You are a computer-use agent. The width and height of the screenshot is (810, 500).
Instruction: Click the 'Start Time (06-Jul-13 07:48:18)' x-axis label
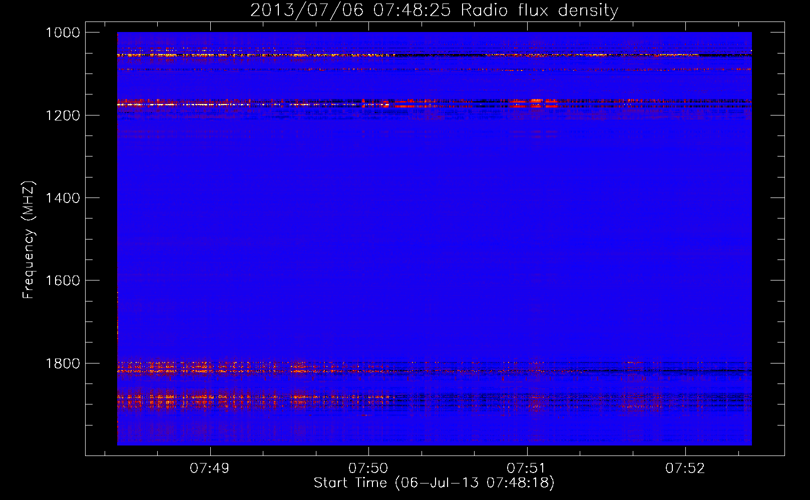(x=434, y=483)
